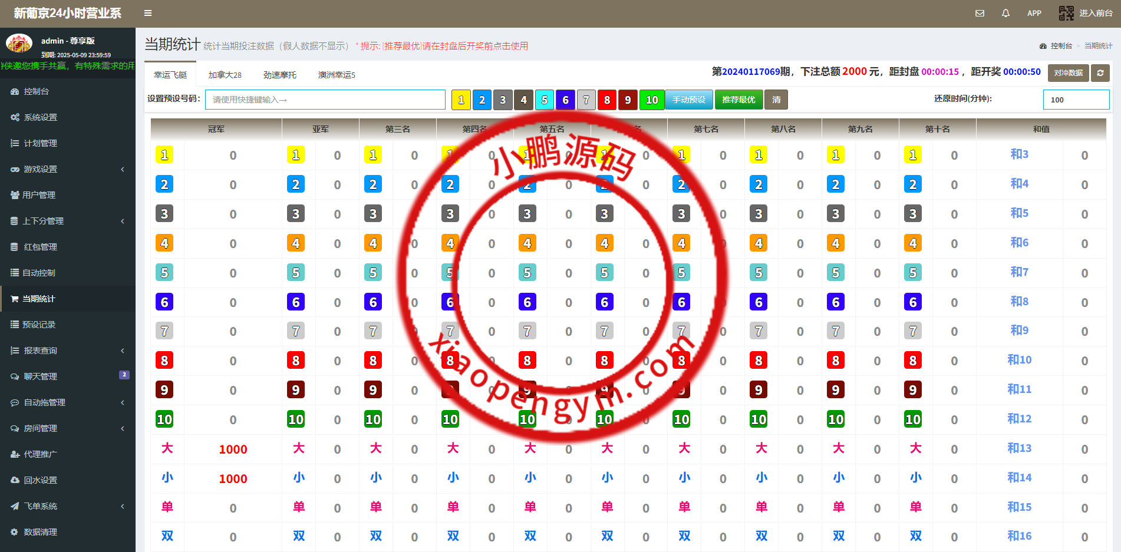Click the 手动预设 button
1121x552 pixels.
(688, 100)
